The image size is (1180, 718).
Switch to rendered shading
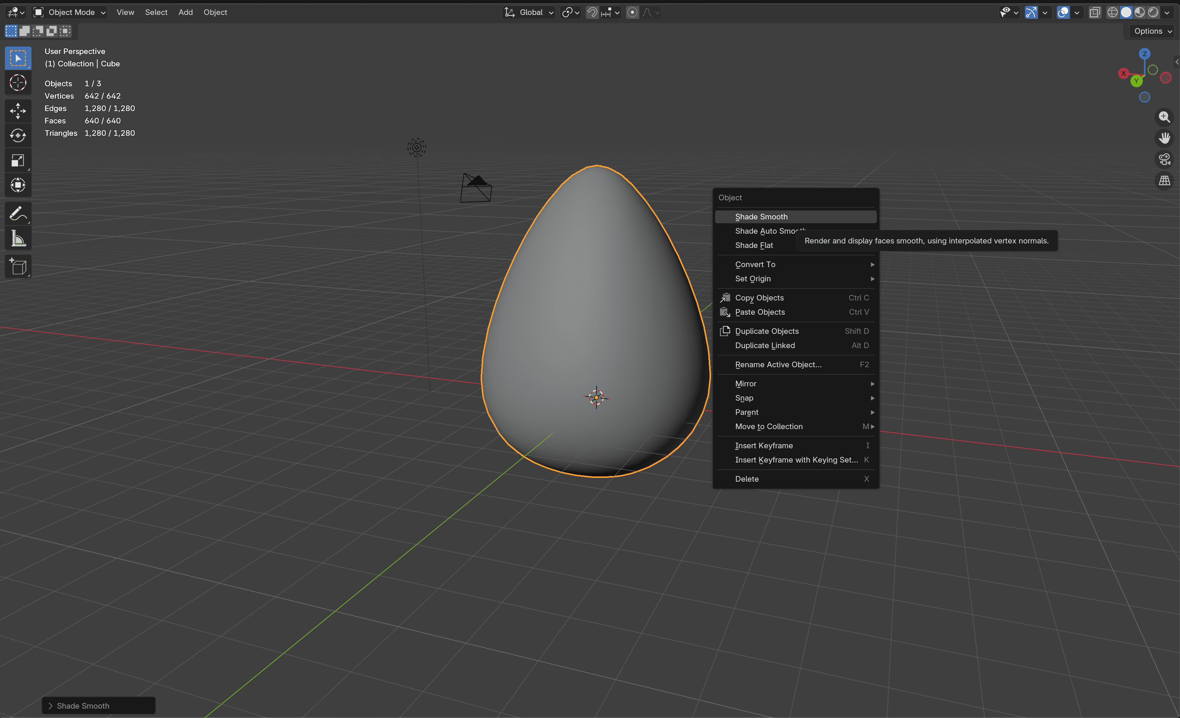(x=1153, y=12)
